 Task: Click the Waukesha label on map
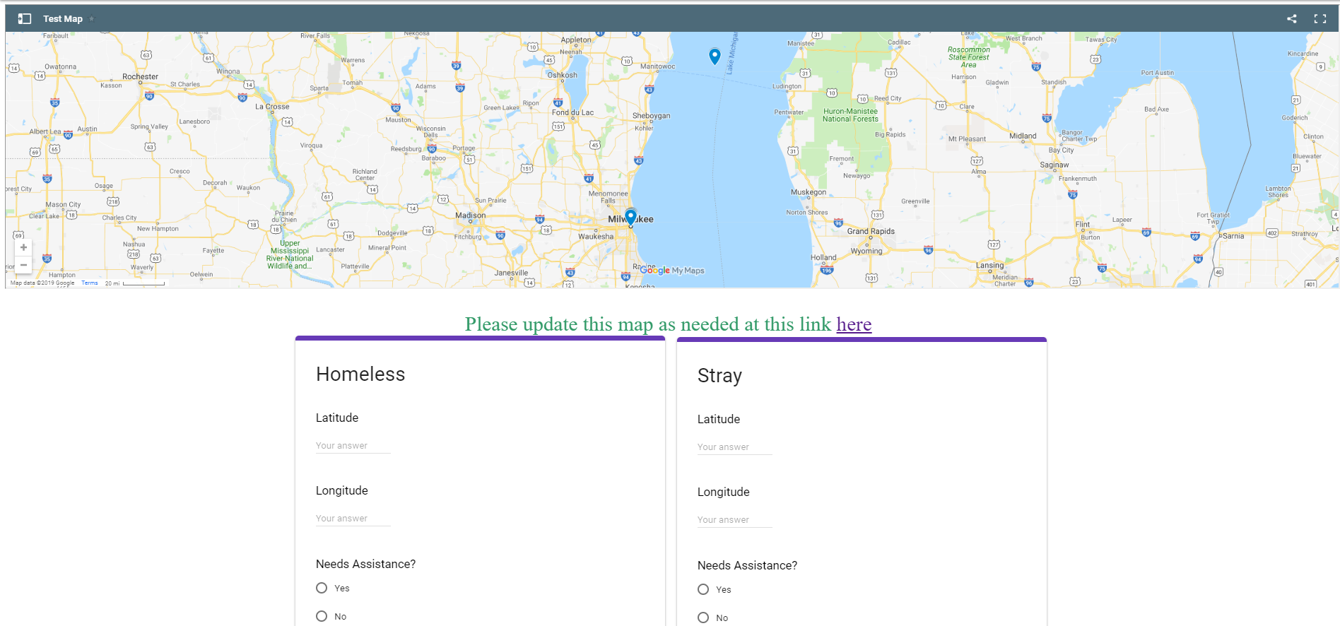pos(596,237)
